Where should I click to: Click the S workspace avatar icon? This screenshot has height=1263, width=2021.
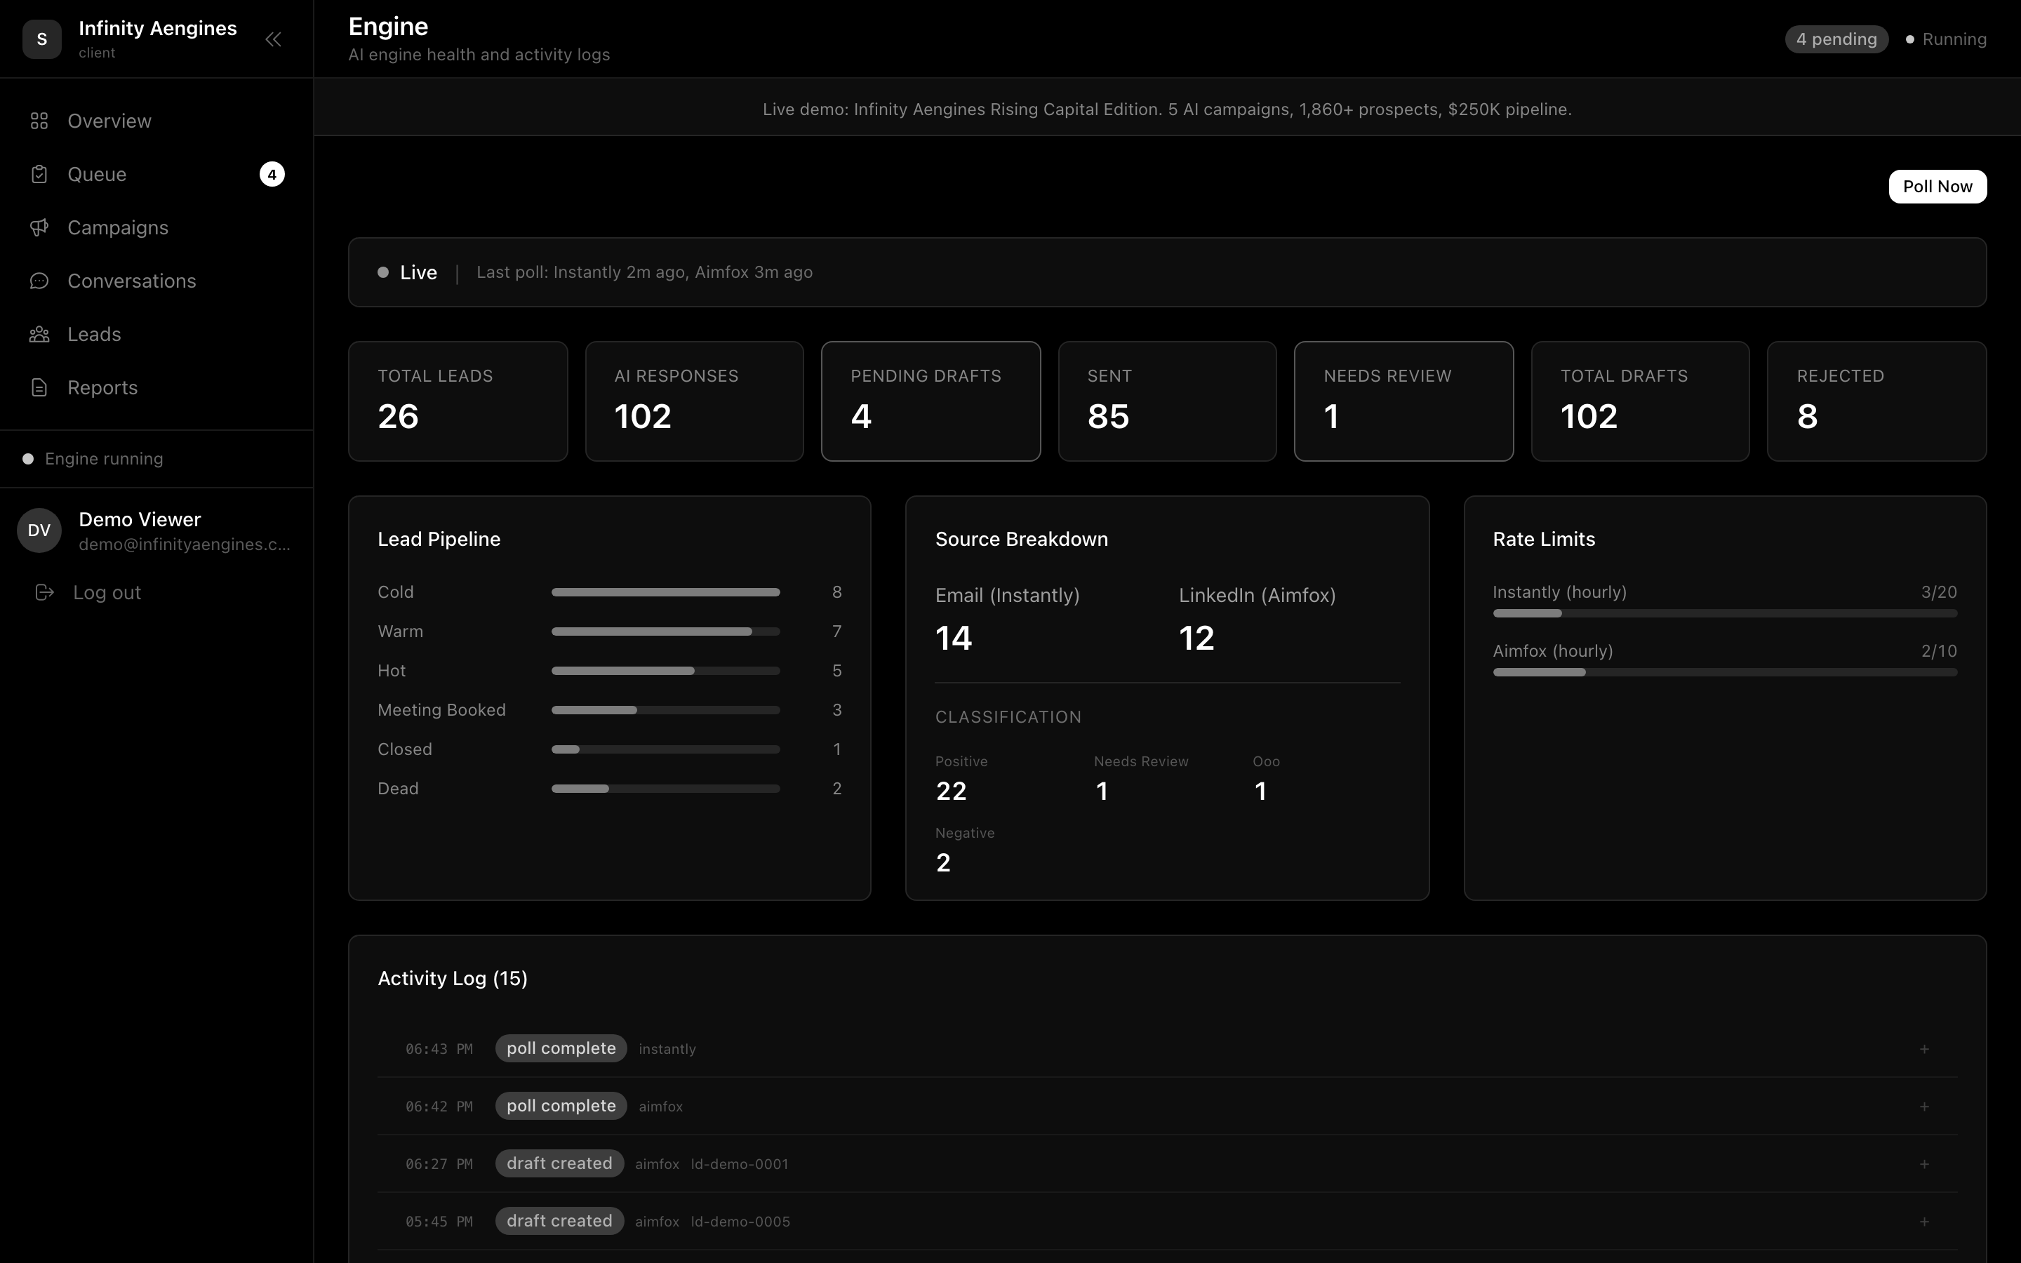point(42,39)
